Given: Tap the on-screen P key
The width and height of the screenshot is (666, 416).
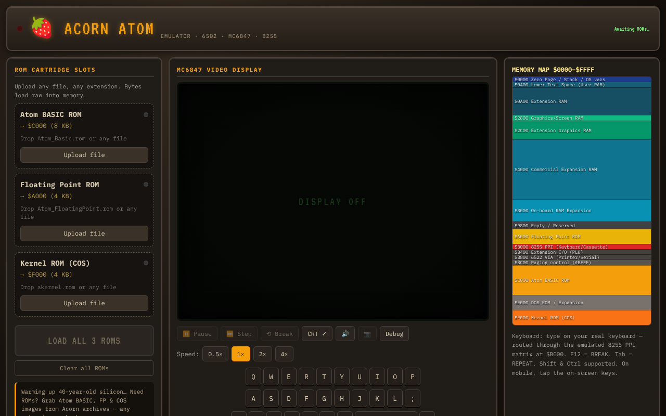Looking at the screenshot, I should [413, 376].
